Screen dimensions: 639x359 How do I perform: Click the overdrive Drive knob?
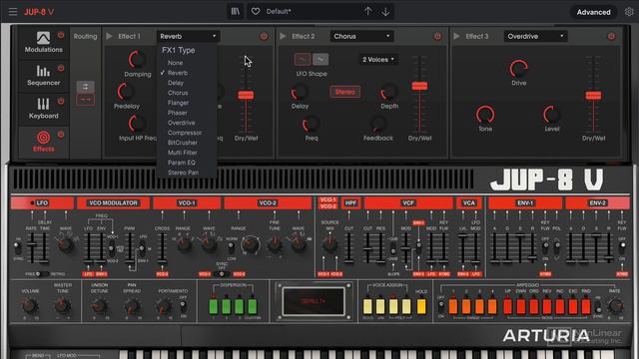pyautogui.click(x=519, y=69)
